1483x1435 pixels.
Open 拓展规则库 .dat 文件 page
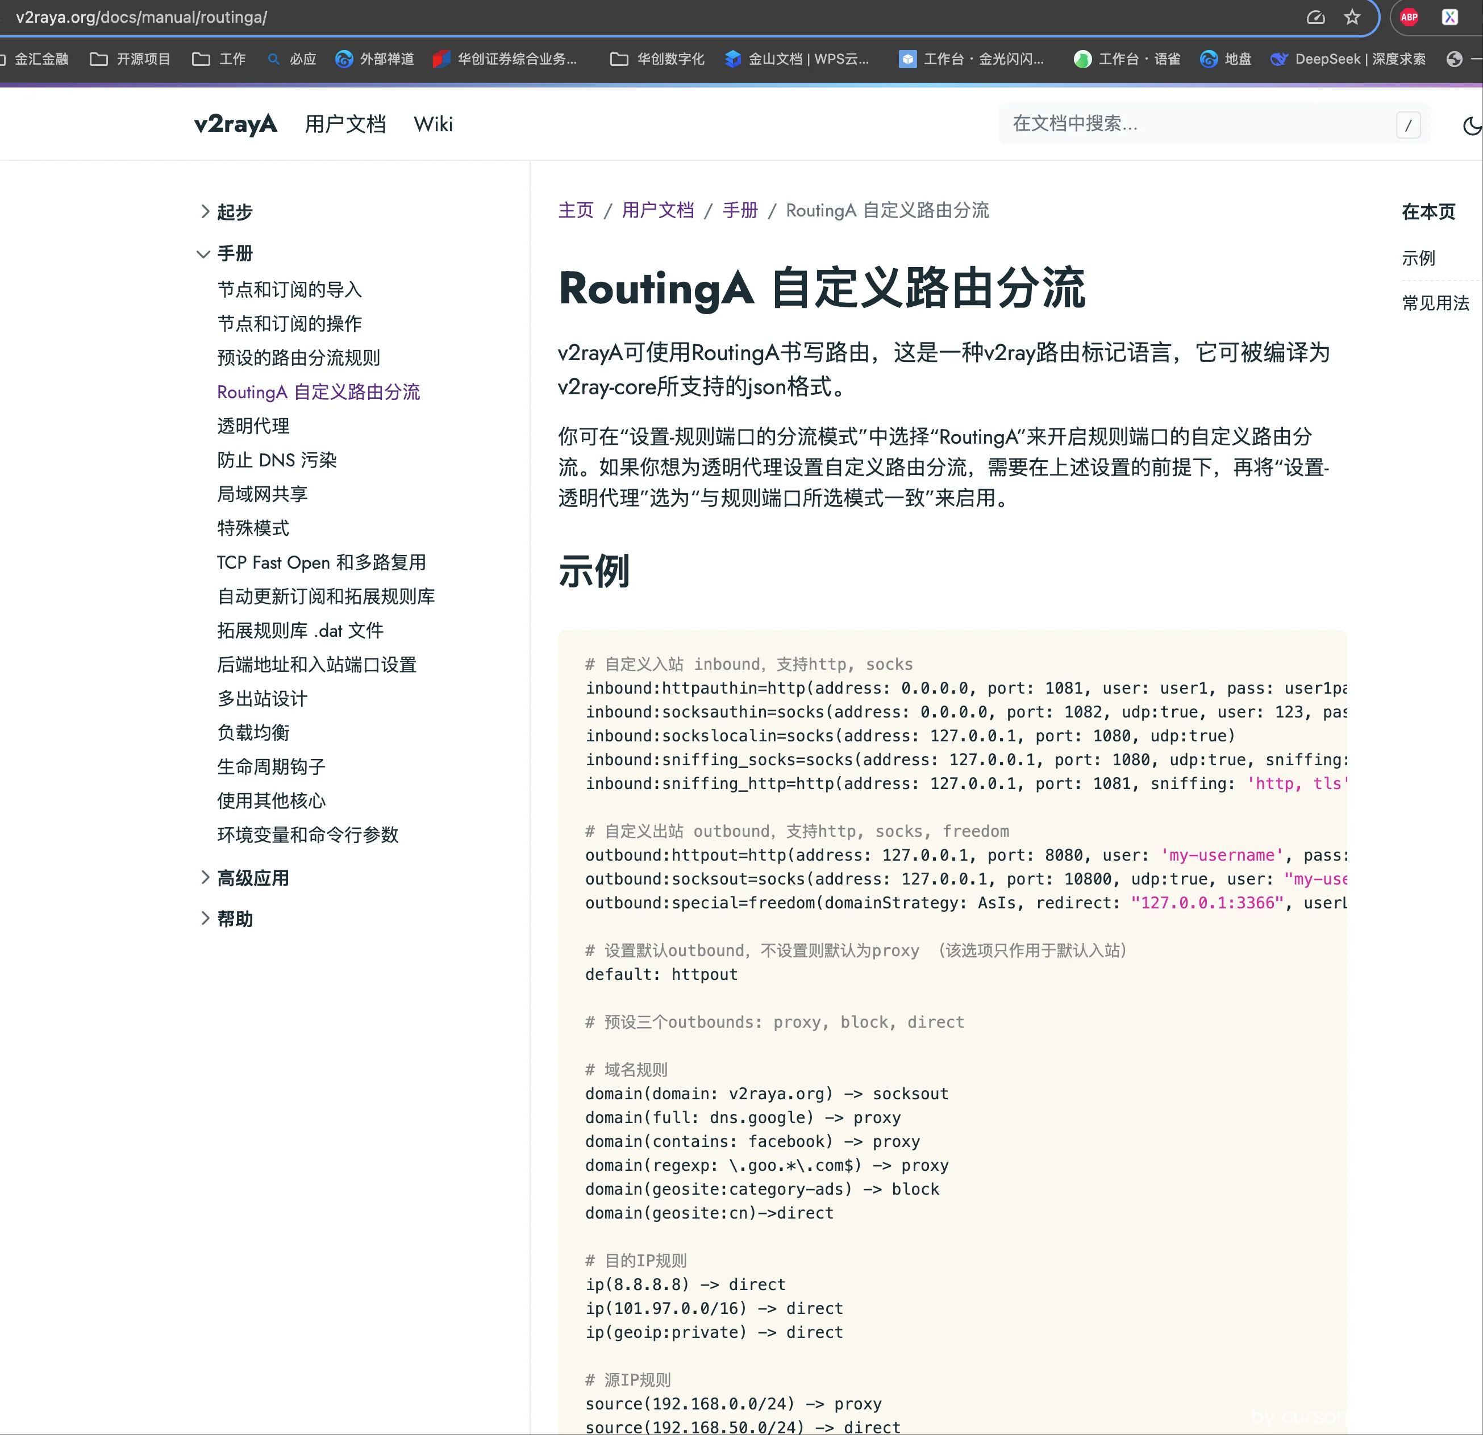tap(299, 630)
